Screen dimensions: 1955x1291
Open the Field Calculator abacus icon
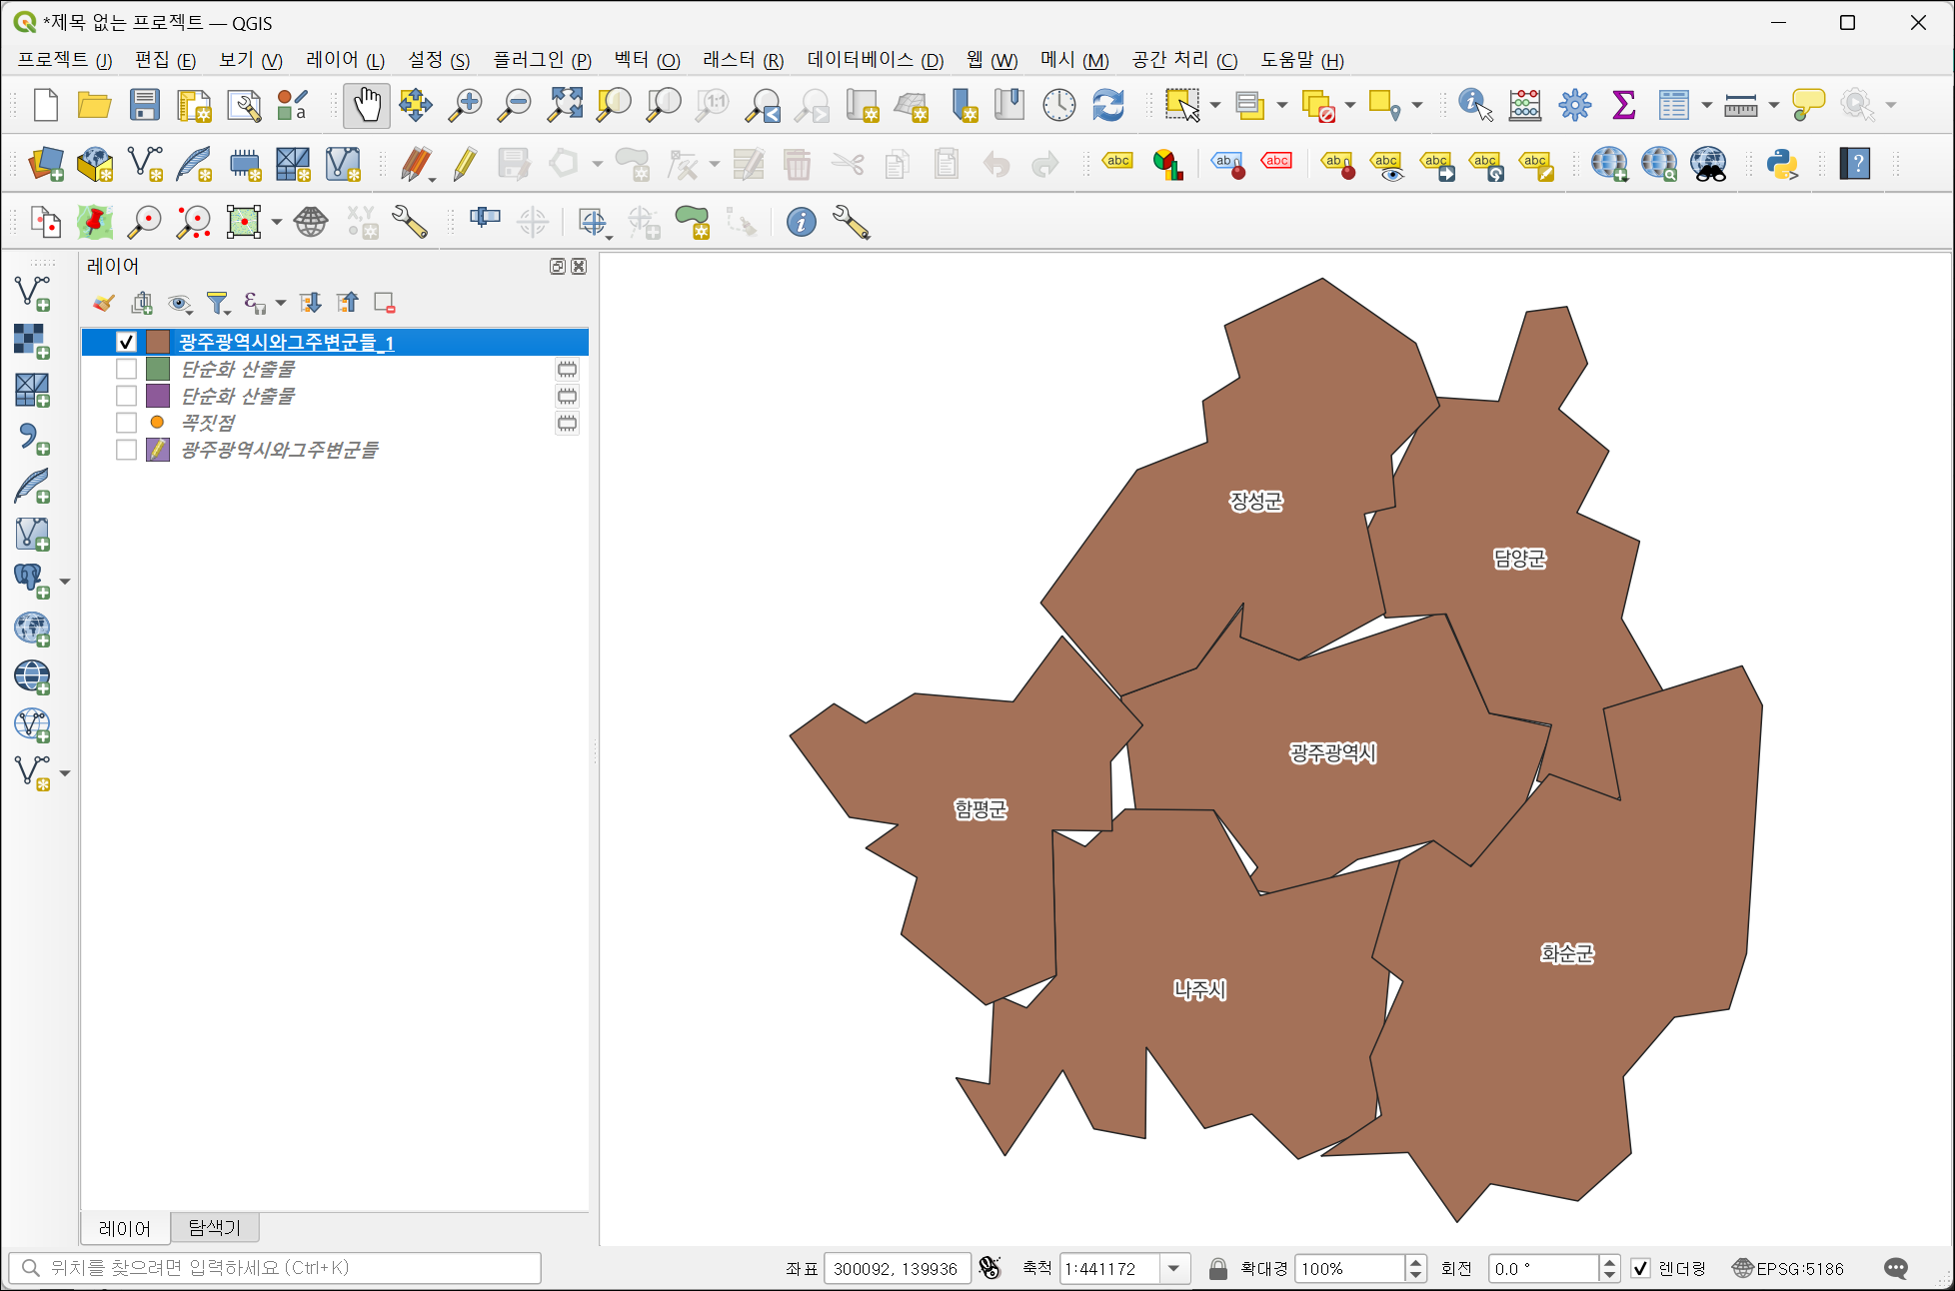click(1524, 105)
